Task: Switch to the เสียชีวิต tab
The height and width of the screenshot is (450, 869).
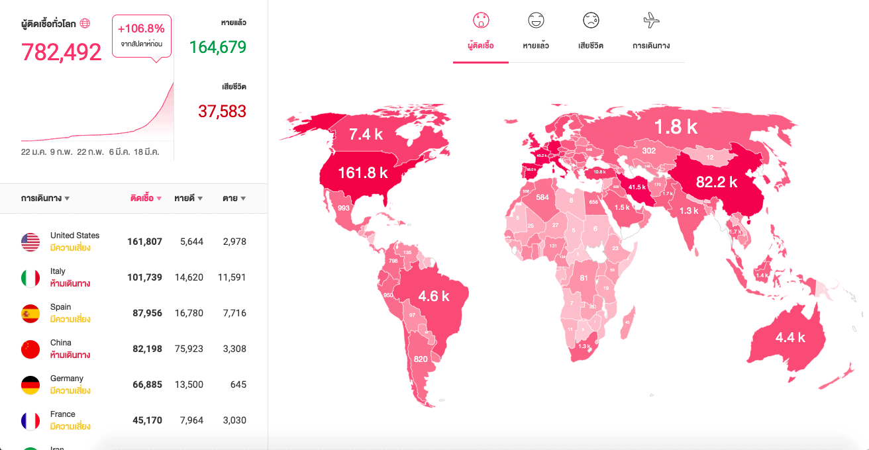Action: (x=591, y=46)
